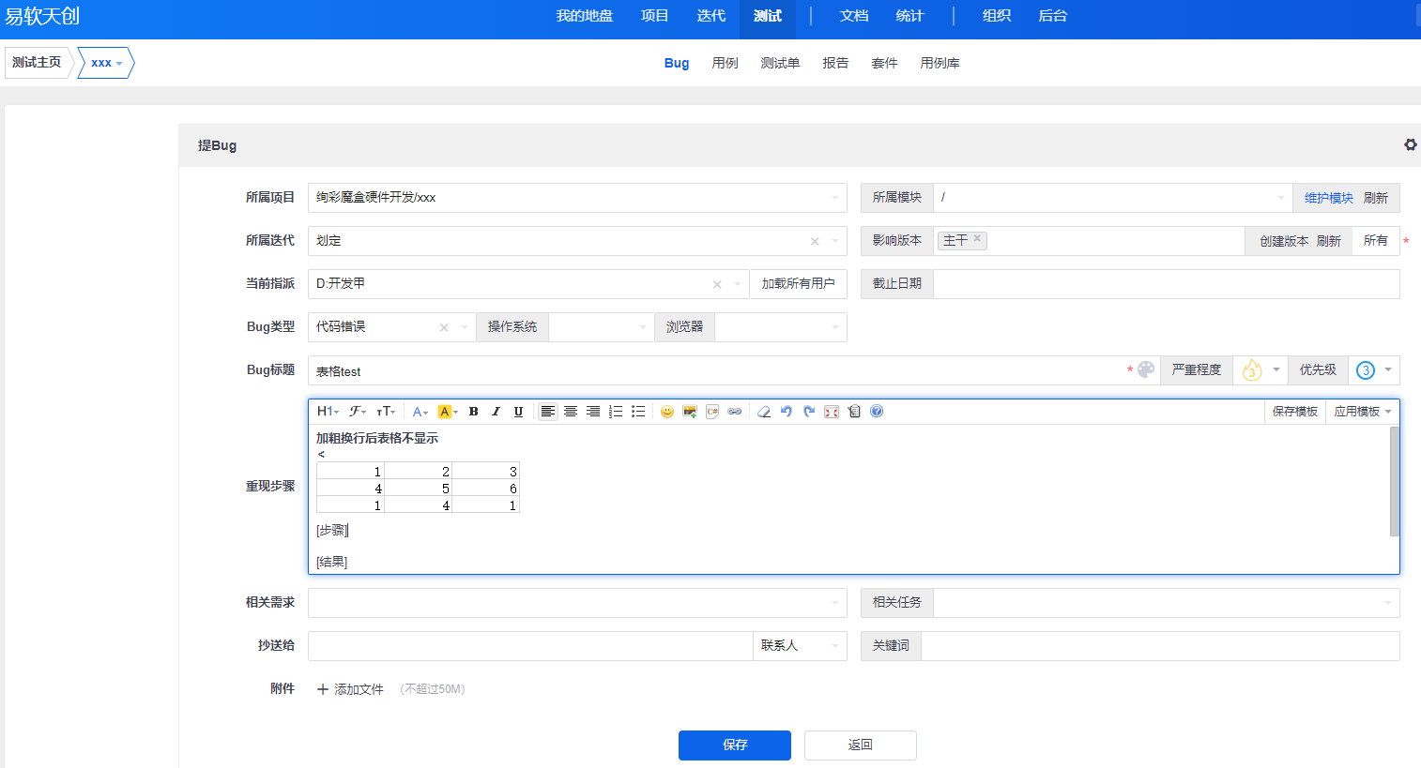Image resolution: width=1421 pixels, height=768 pixels.
Task: Toggle bold formatting in editor toolbar
Action: coord(474,412)
